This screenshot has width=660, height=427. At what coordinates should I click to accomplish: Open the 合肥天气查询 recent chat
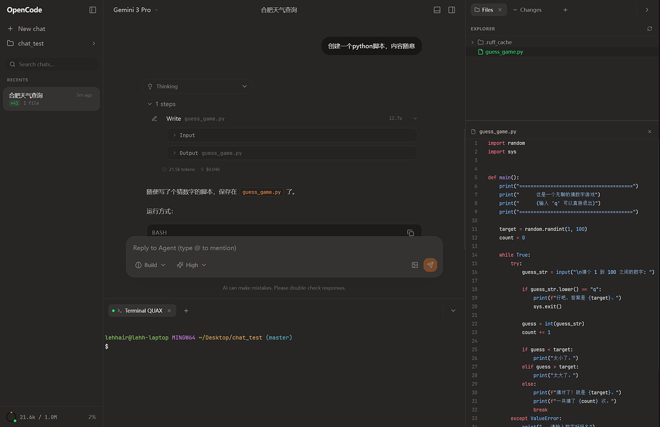click(x=52, y=99)
